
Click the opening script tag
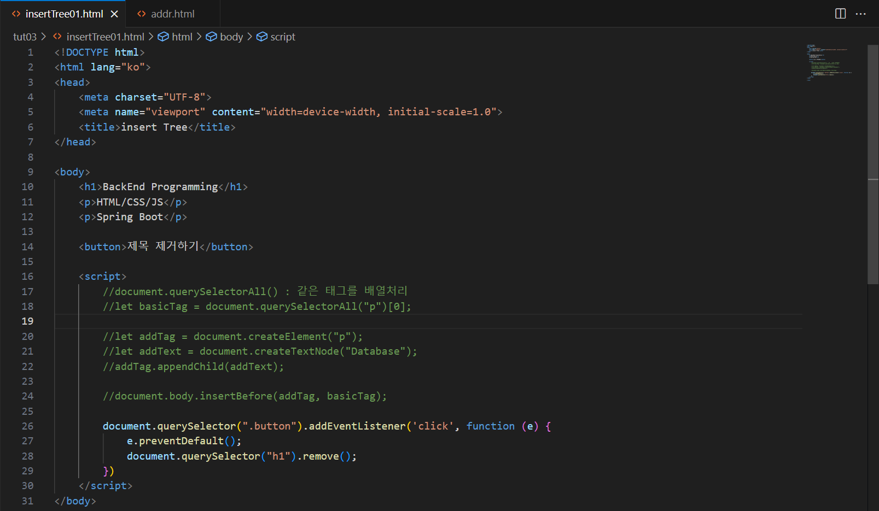tap(103, 277)
